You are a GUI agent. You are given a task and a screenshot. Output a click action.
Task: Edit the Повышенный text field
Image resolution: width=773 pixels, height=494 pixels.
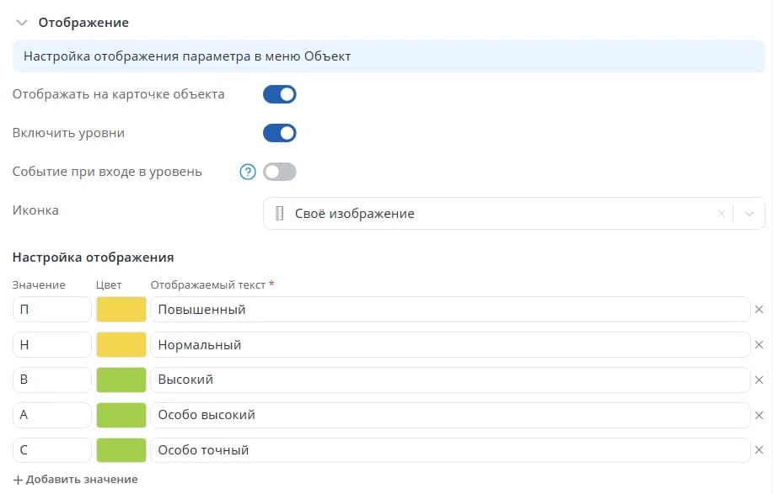point(451,310)
